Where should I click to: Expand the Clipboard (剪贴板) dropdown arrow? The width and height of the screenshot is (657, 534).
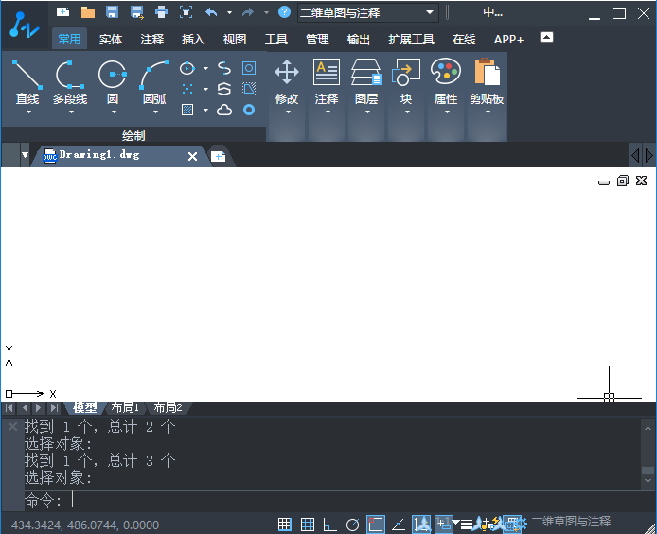(487, 112)
